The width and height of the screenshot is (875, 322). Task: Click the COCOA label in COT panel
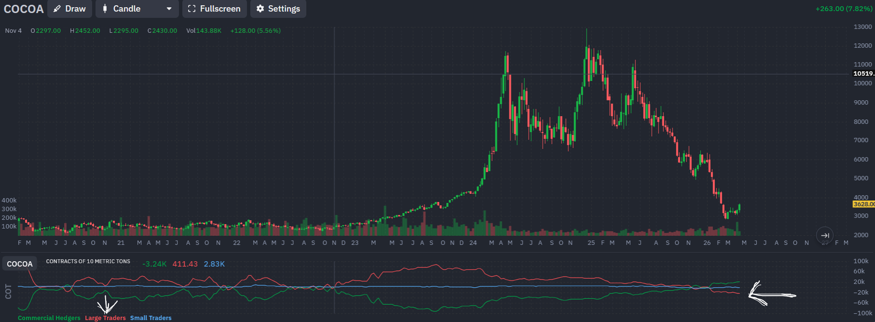click(20, 264)
